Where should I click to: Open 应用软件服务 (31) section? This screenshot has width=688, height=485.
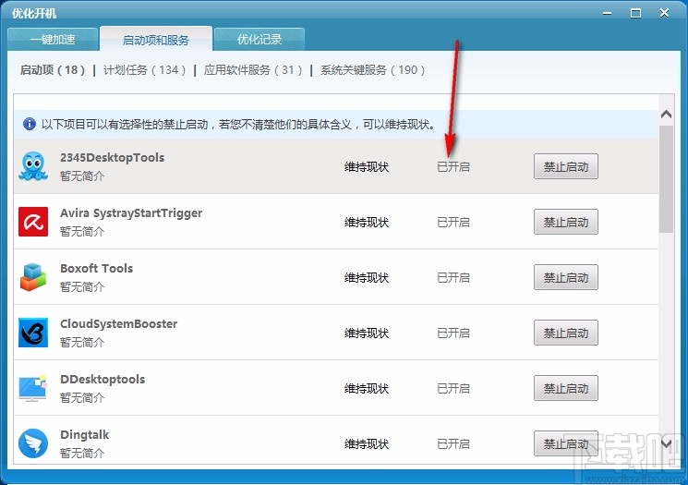[x=253, y=70]
